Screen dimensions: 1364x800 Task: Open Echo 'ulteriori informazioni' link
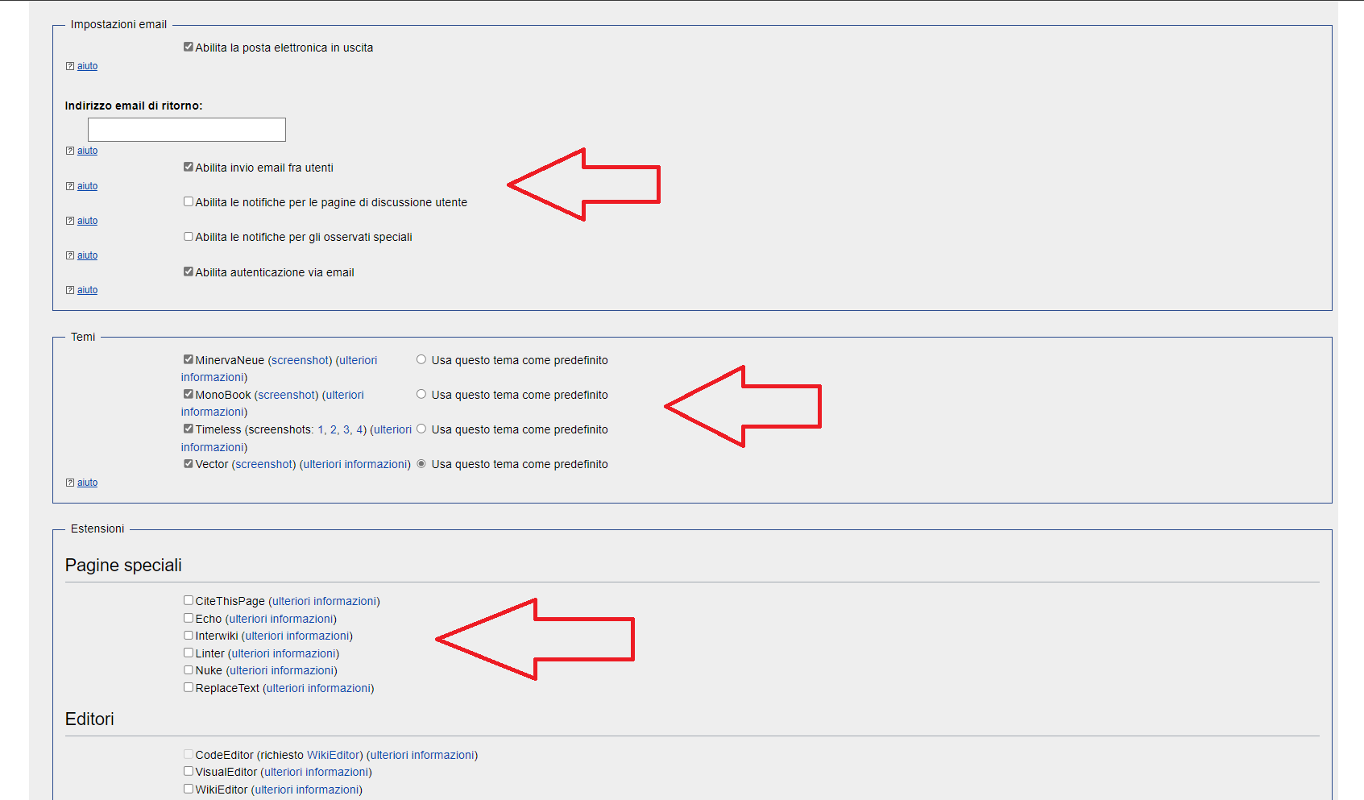click(x=281, y=619)
